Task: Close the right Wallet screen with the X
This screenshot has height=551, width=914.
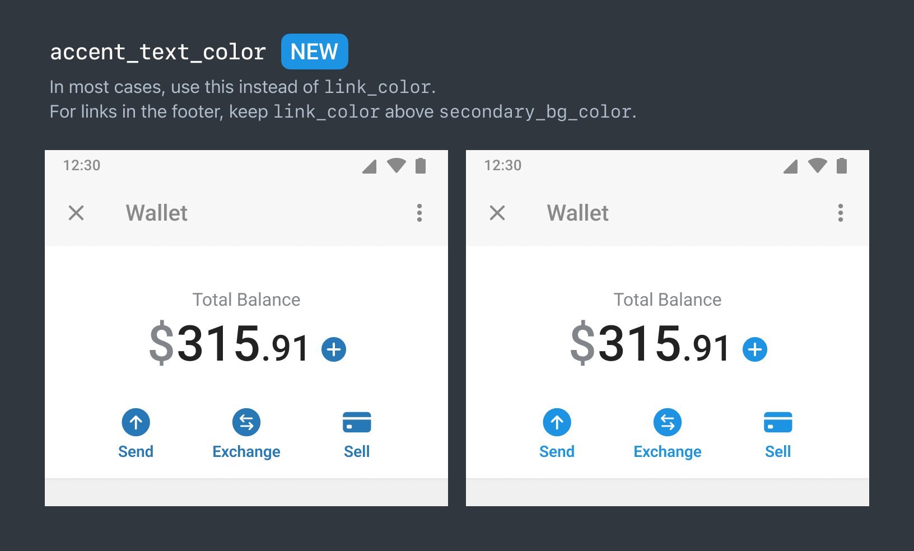Action: point(498,213)
